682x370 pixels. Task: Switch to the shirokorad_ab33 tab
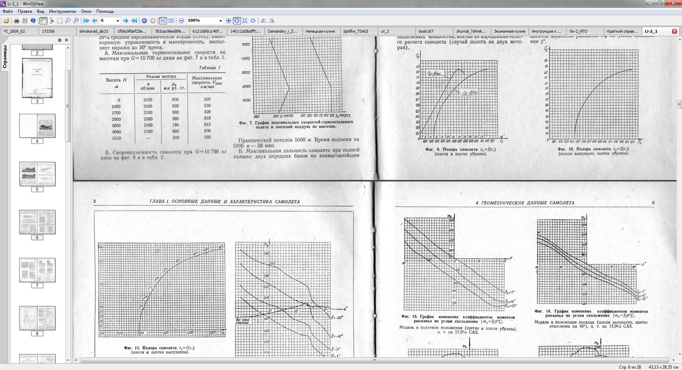tap(95, 31)
